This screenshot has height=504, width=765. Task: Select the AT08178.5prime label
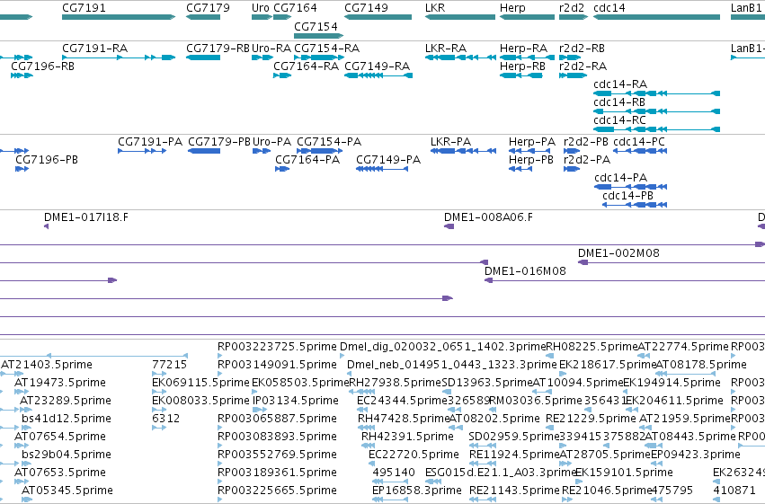(x=701, y=365)
